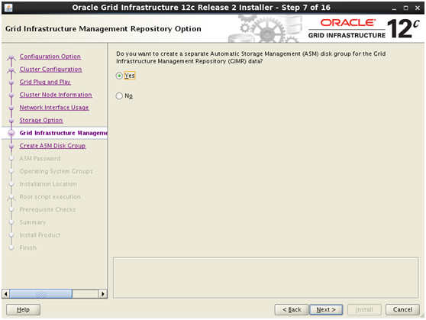Return to Storage Option step
This screenshot has width=426, height=320.
tap(41, 120)
